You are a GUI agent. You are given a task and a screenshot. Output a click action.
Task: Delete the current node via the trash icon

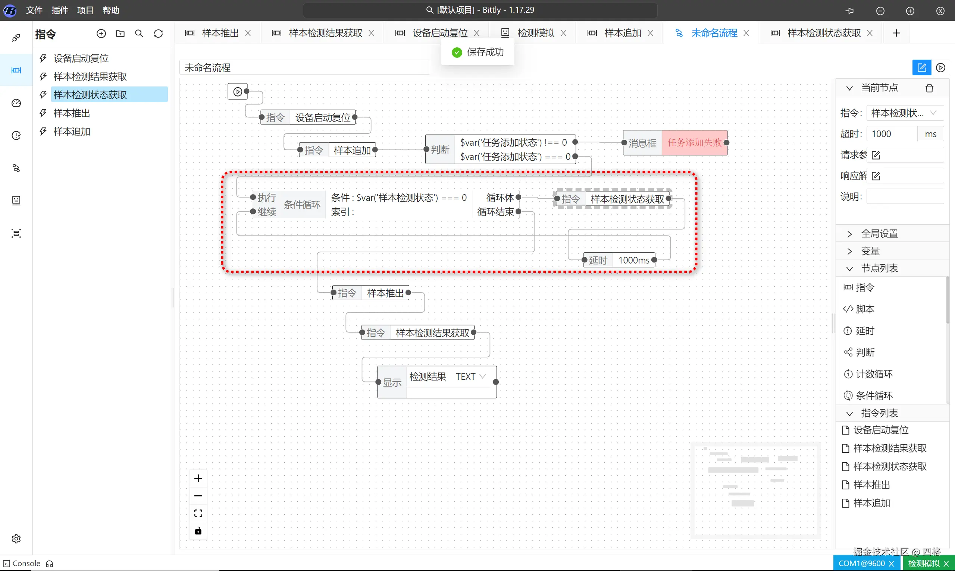(929, 88)
